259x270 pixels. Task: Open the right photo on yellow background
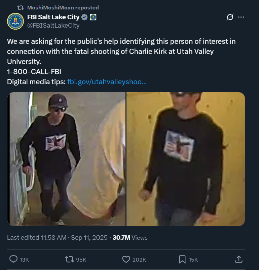pyautogui.click(x=186, y=159)
